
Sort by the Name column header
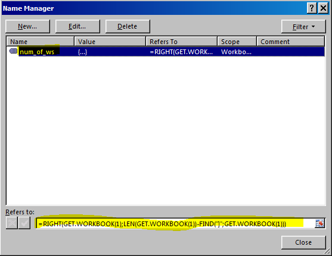pyautogui.click(x=40, y=42)
